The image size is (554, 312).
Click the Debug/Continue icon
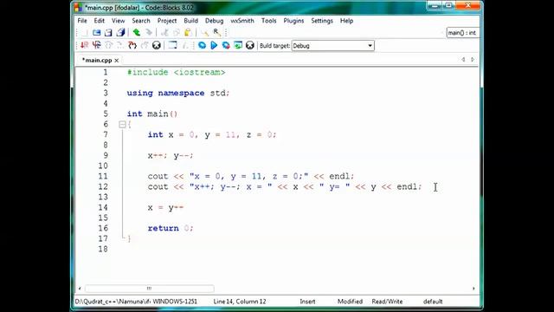(85, 45)
